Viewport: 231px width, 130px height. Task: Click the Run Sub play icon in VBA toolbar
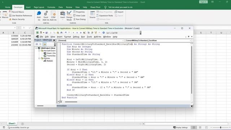73,32
